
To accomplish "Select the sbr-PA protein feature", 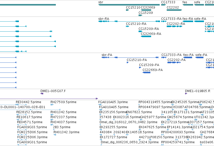I will pyautogui.click(x=130, y=57).
